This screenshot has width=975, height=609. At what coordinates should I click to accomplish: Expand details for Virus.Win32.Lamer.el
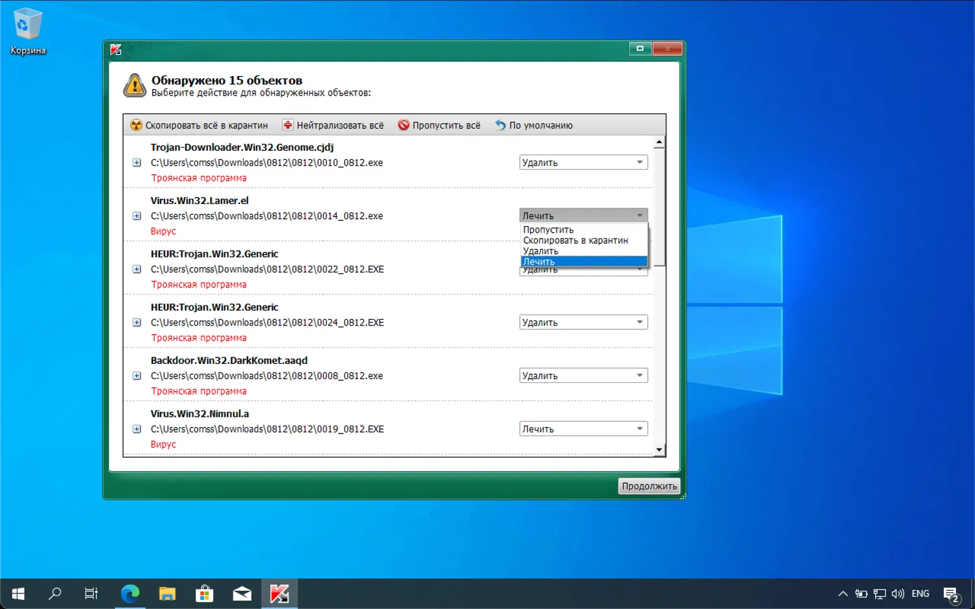[136, 216]
